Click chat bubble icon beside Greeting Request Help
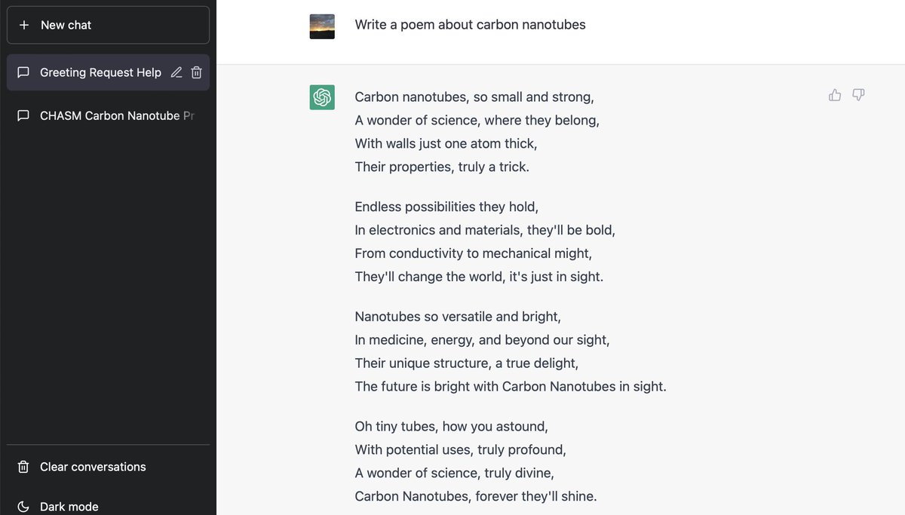 pos(23,72)
